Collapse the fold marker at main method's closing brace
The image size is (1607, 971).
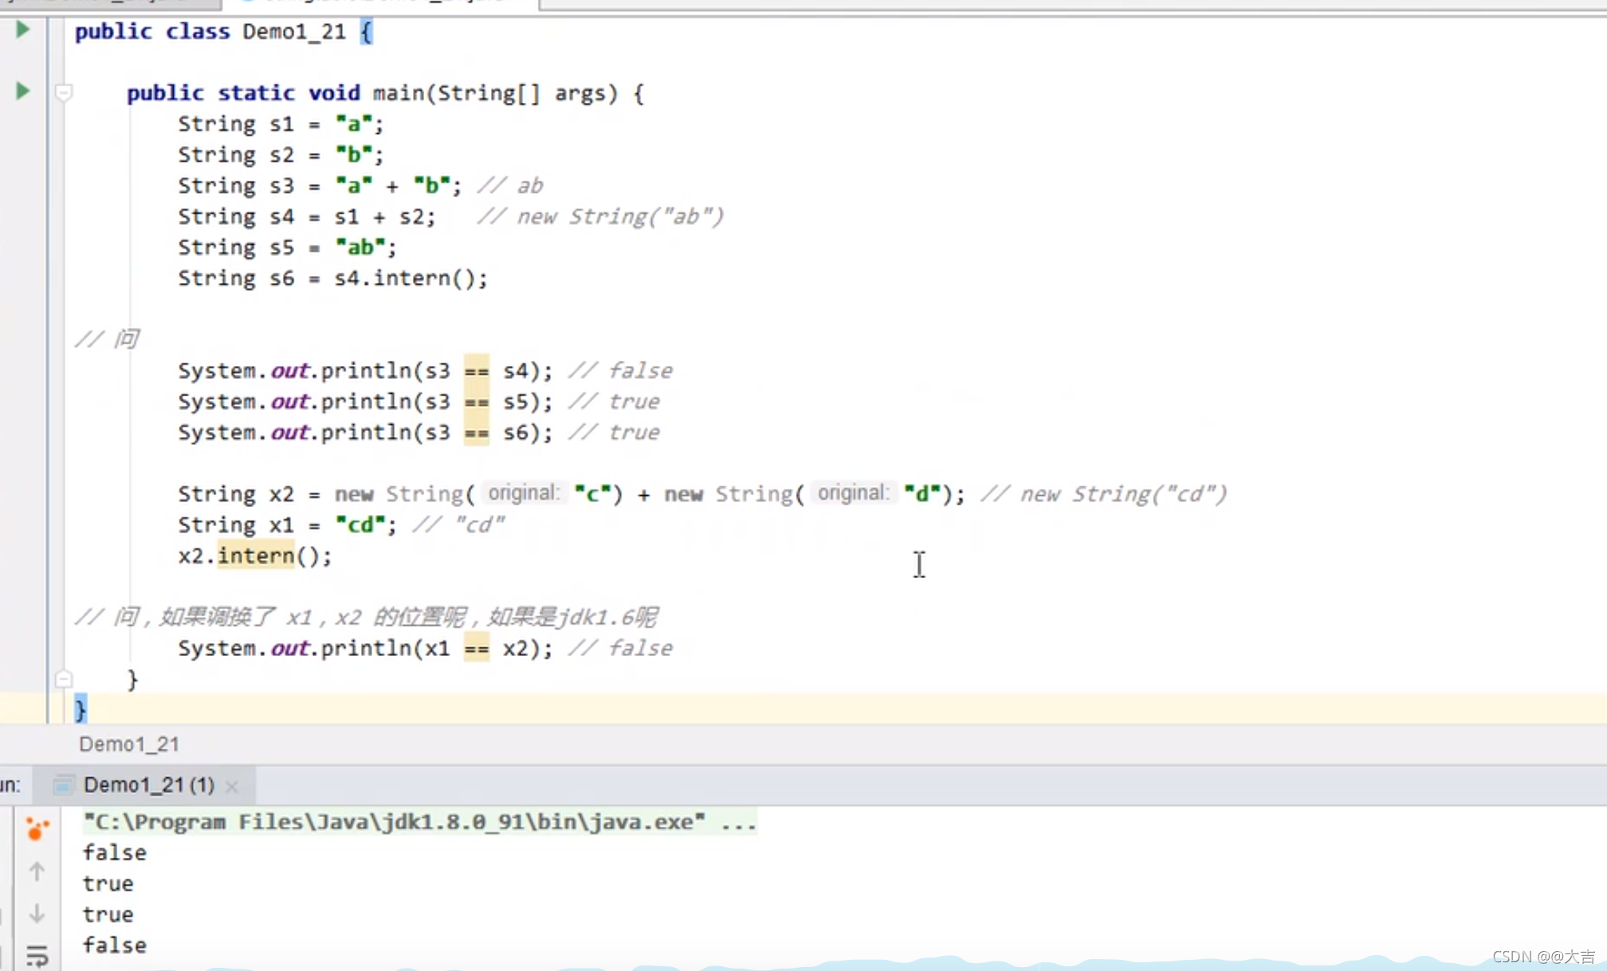tap(64, 679)
